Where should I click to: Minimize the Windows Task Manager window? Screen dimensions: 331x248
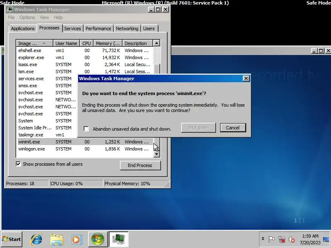[151, 9]
